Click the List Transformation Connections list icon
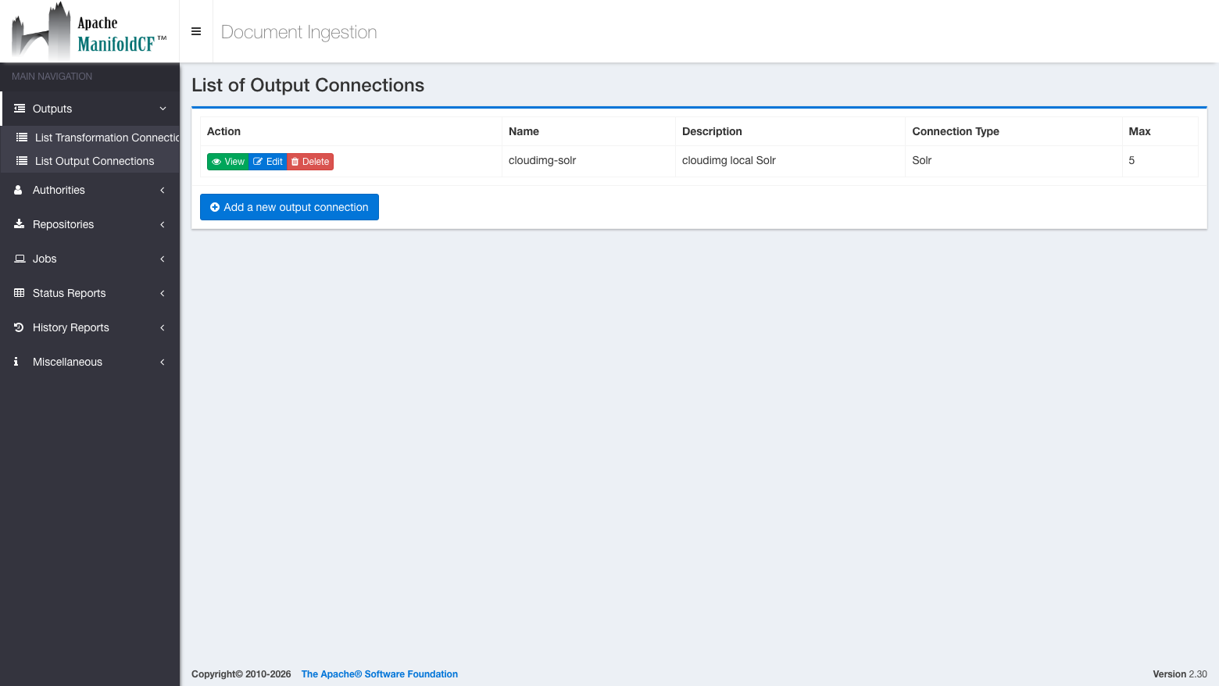This screenshot has height=686, width=1219. (x=22, y=138)
